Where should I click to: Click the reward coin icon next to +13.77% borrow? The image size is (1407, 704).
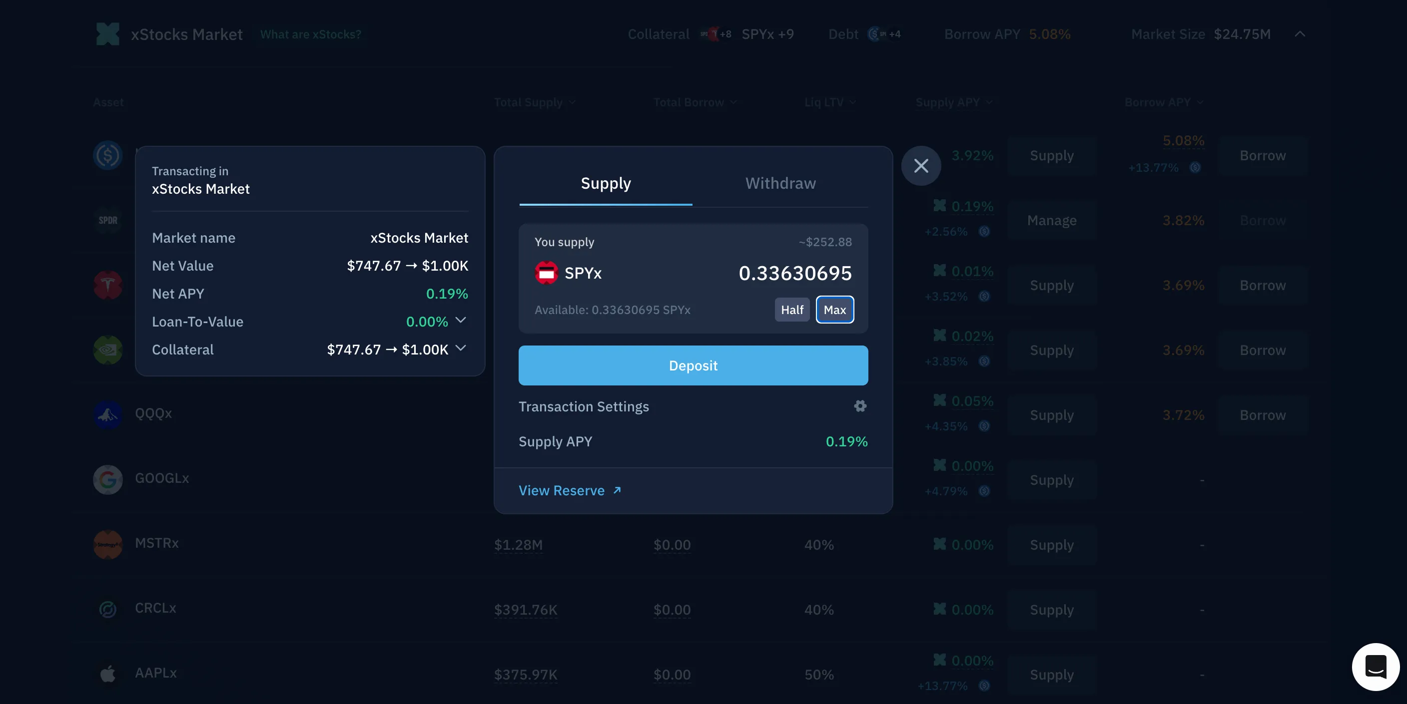click(x=1195, y=168)
